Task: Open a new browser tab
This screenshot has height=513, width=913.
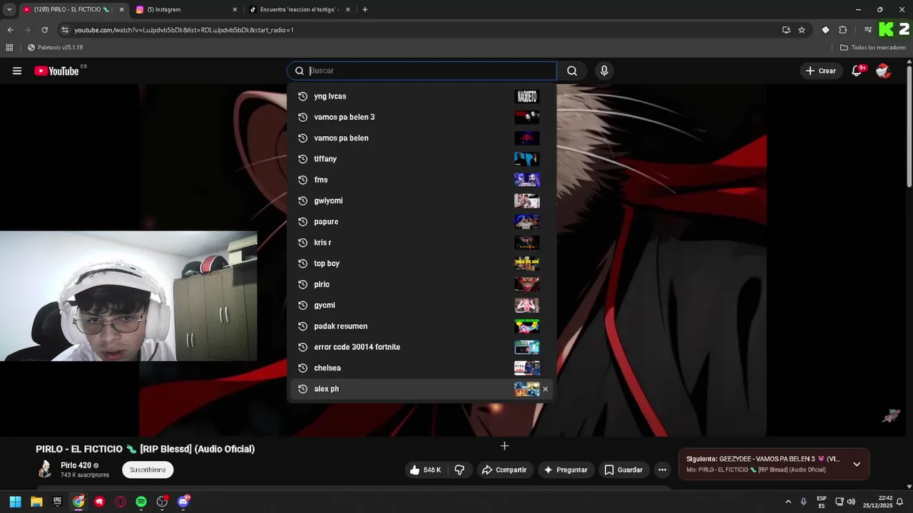Action: [x=365, y=9]
